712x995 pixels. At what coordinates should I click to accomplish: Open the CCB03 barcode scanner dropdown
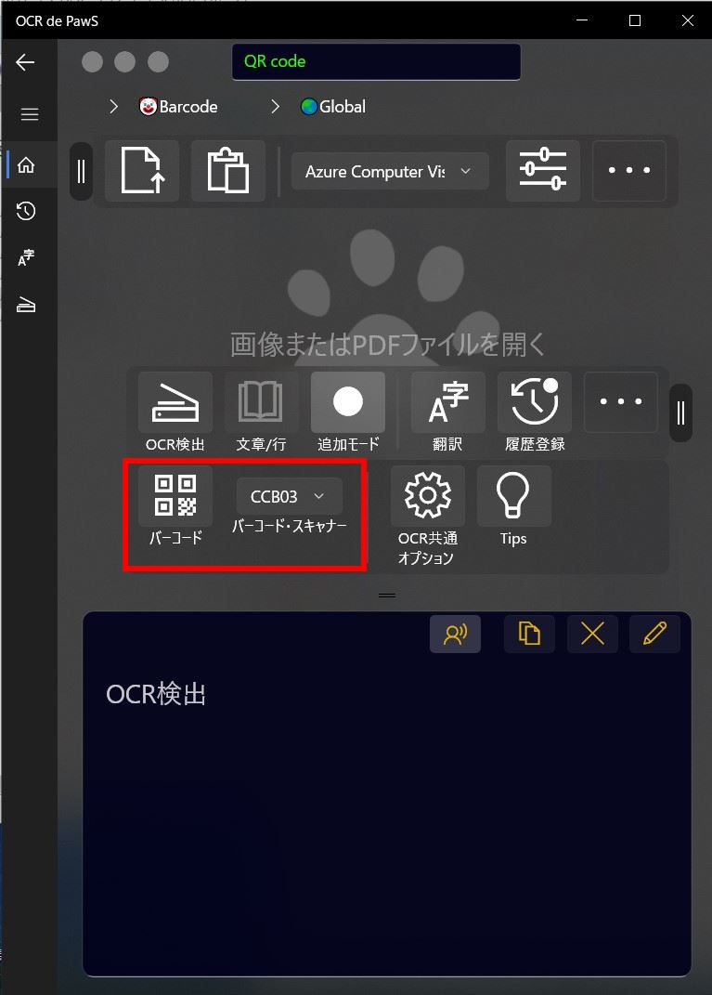coord(290,496)
